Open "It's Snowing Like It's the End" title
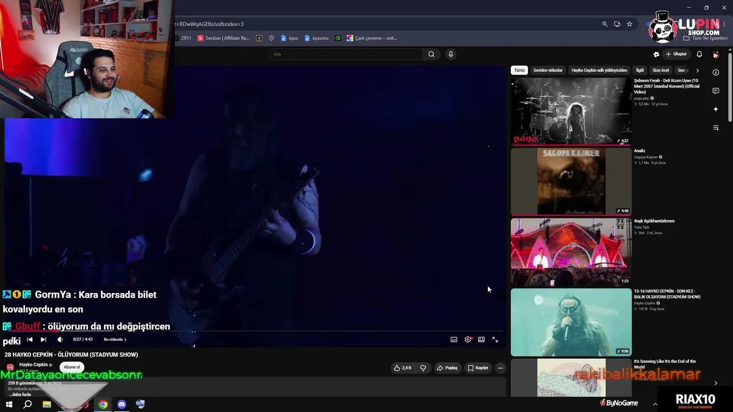733x412 pixels. [x=665, y=364]
